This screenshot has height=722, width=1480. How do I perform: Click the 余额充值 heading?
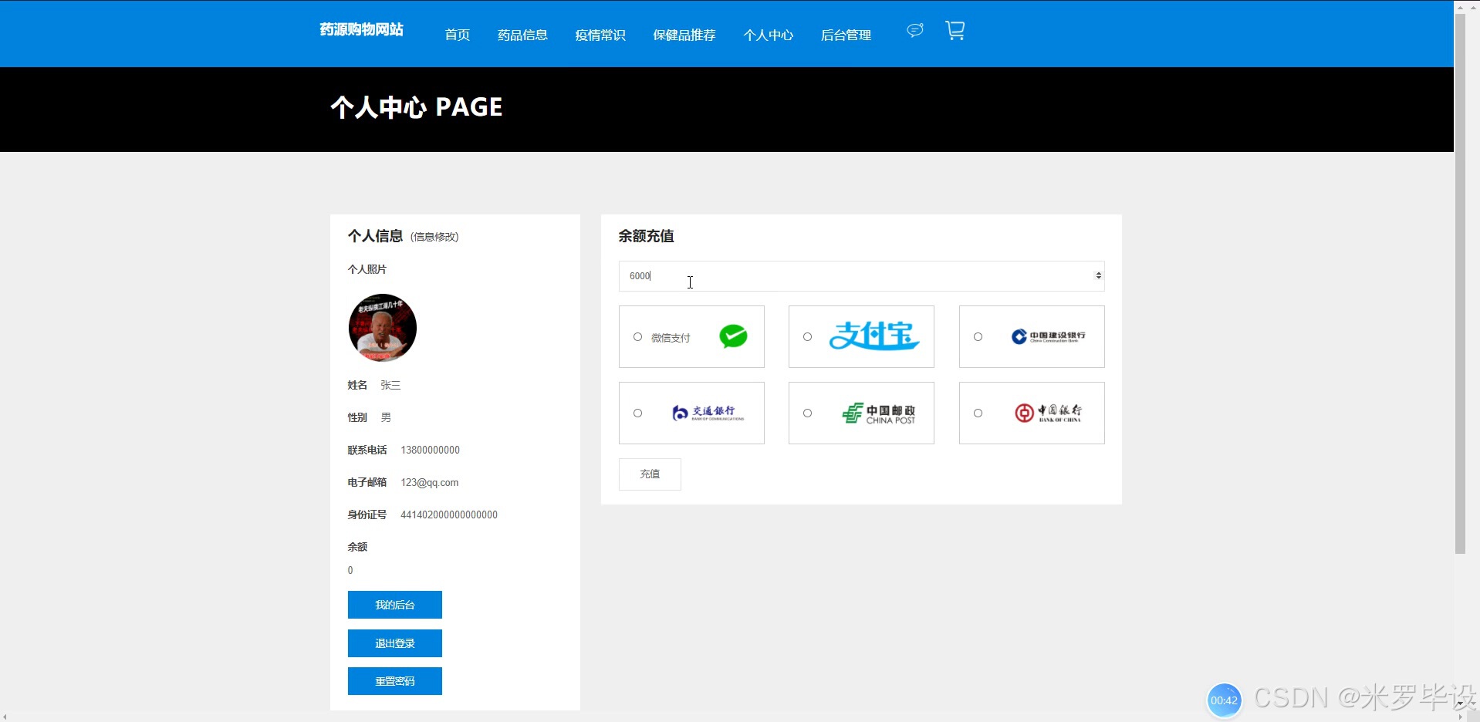[x=646, y=236]
